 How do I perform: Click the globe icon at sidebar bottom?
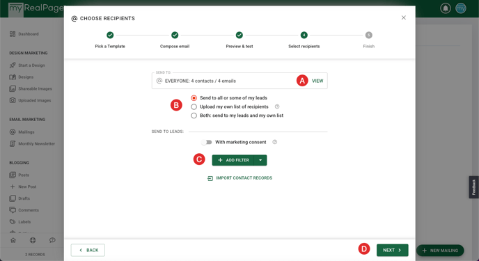pyautogui.click(x=33, y=240)
